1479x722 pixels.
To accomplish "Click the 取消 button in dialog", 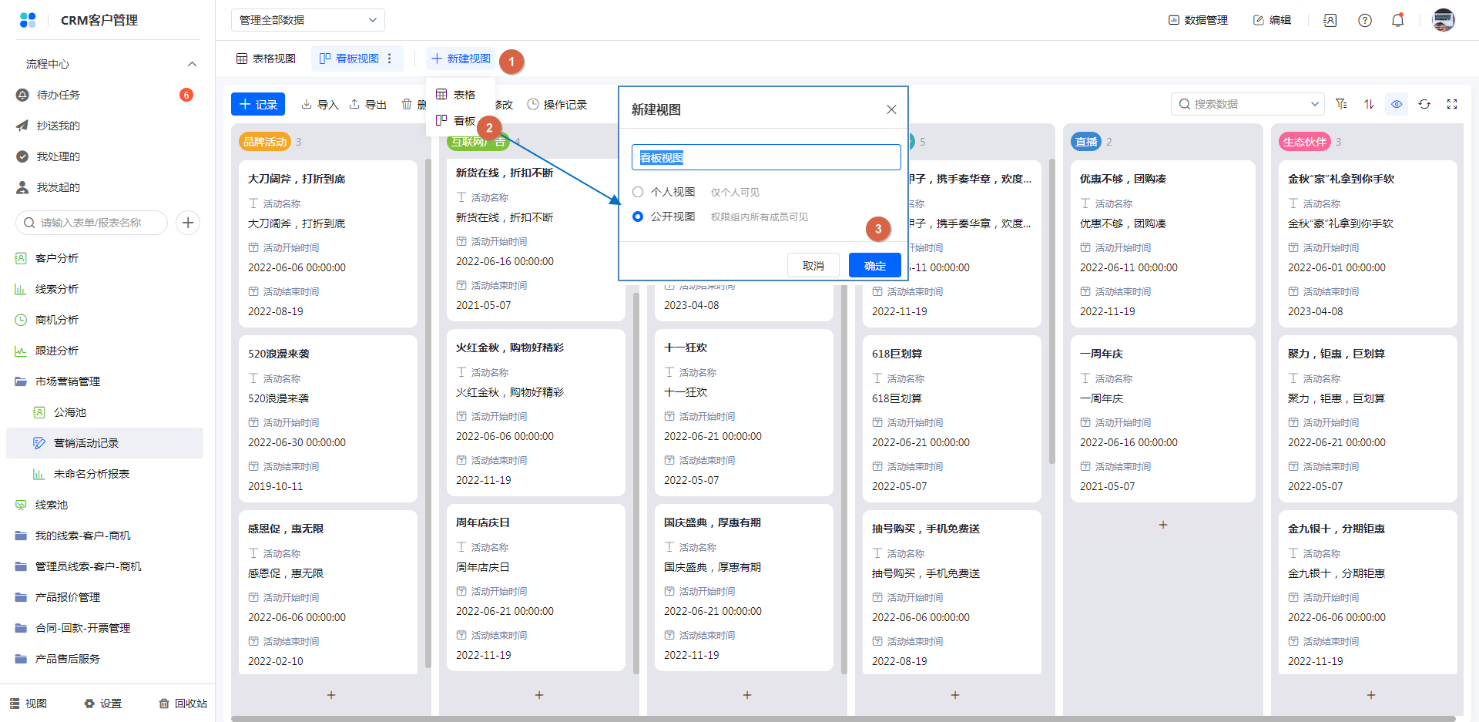I will pos(813,266).
